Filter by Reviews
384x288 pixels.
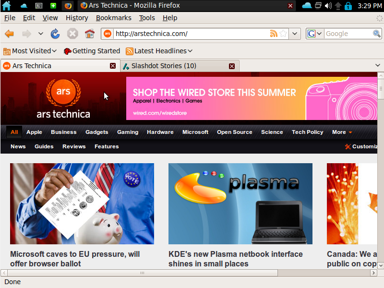(74, 146)
